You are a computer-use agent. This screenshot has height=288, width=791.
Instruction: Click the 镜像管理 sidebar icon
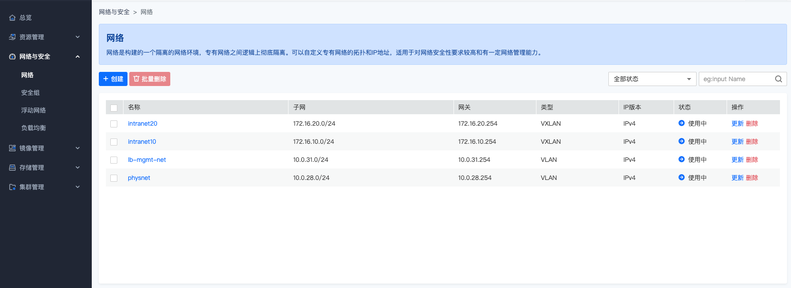pyautogui.click(x=12, y=148)
